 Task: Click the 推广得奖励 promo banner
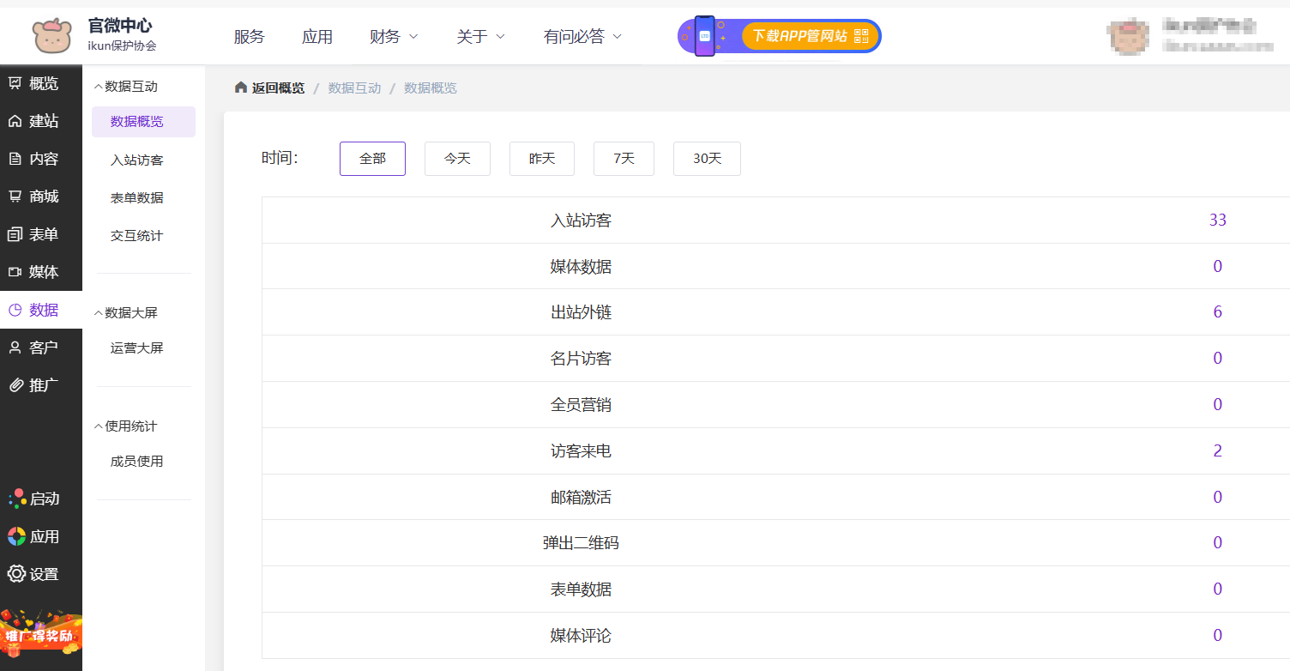[40, 634]
